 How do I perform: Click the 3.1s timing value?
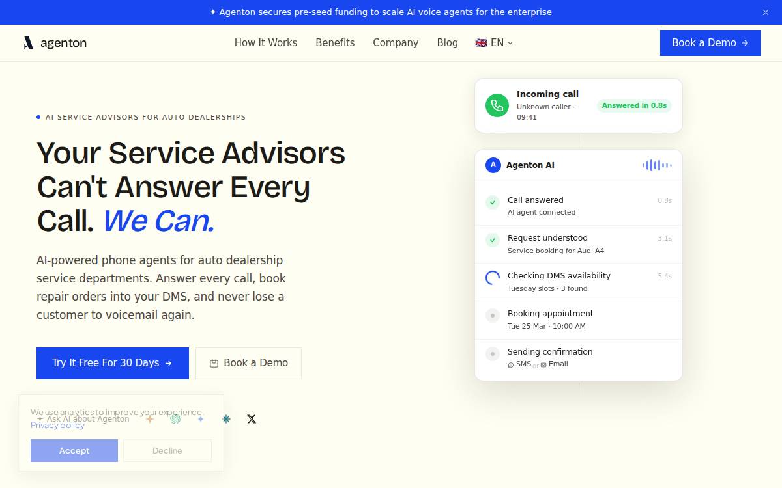click(665, 238)
